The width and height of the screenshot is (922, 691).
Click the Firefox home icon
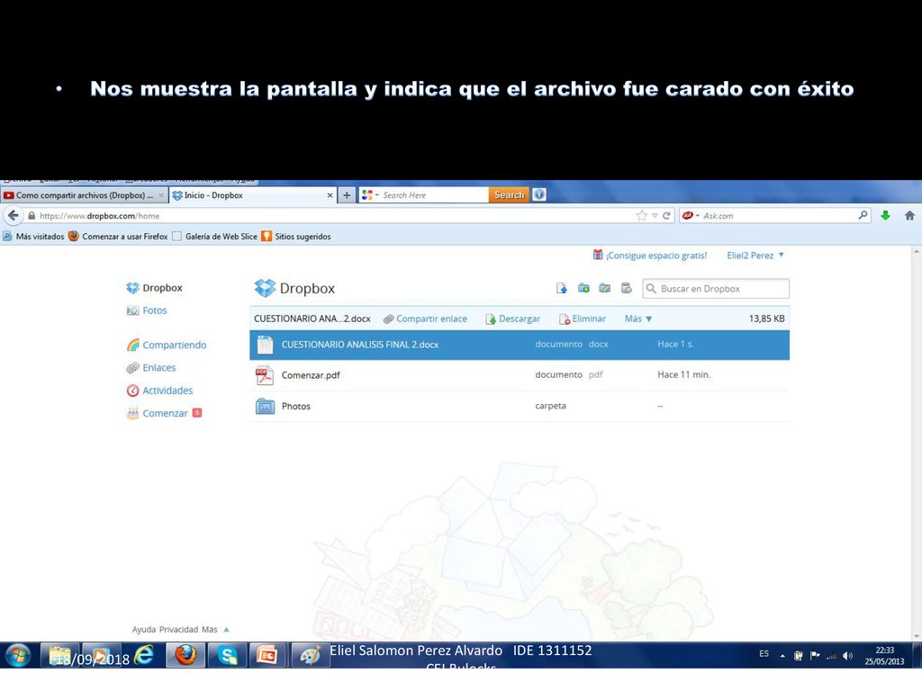click(x=909, y=216)
